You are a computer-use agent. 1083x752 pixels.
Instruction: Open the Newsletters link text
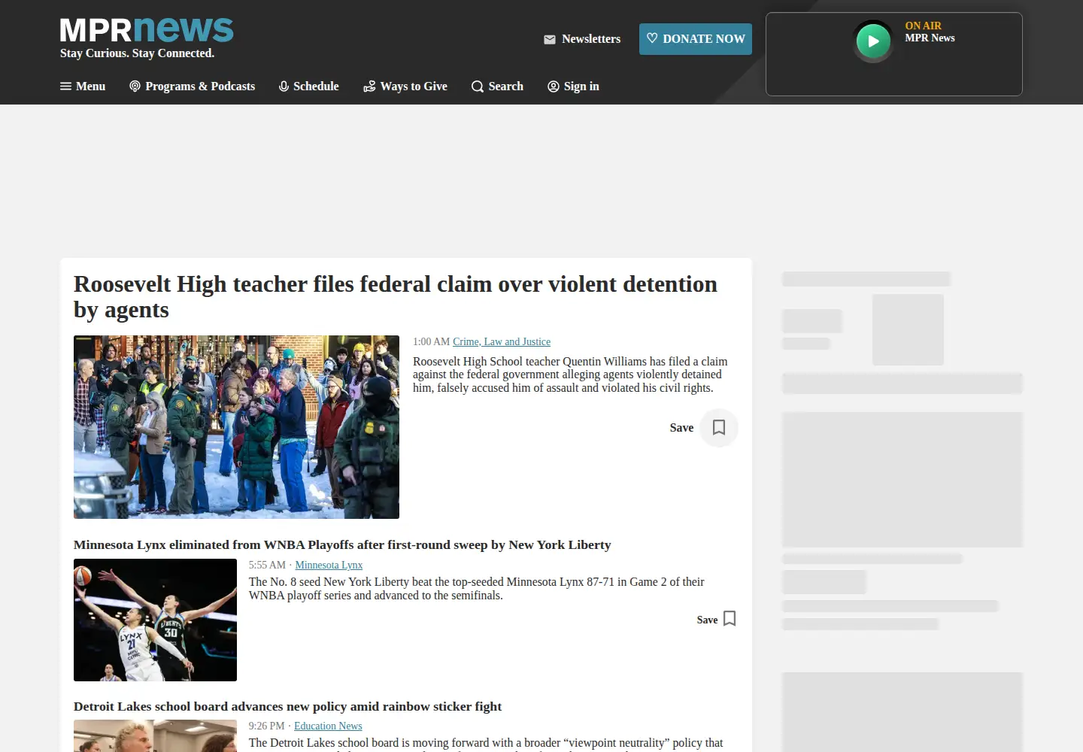pyautogui.click(x=591, y=39)
